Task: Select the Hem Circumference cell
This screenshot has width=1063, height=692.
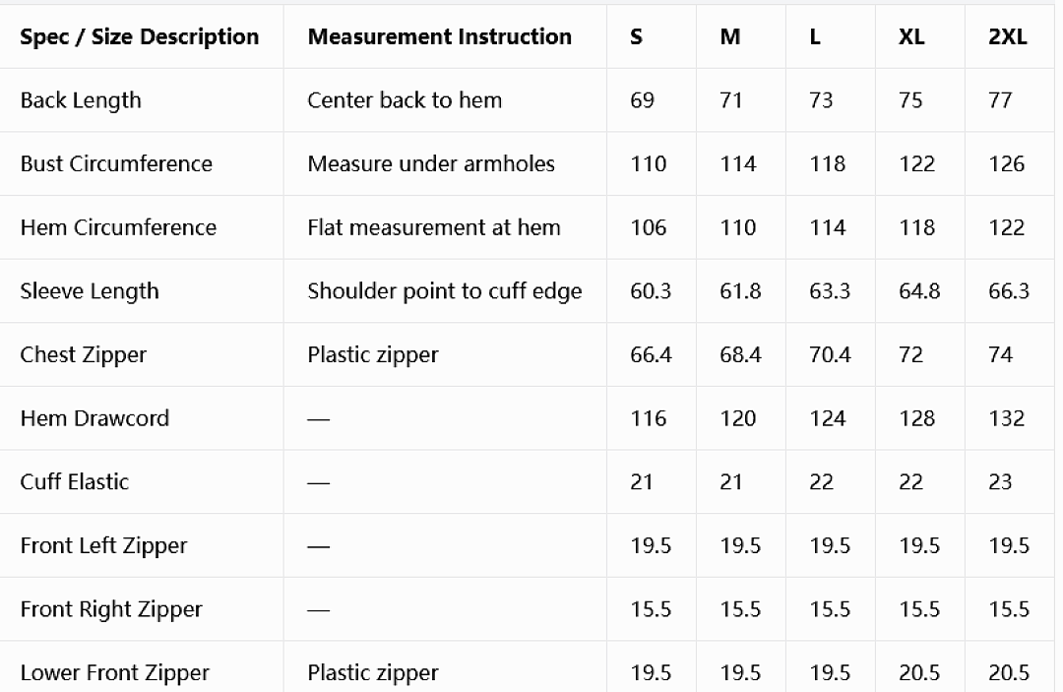Action: coord(118,227)
